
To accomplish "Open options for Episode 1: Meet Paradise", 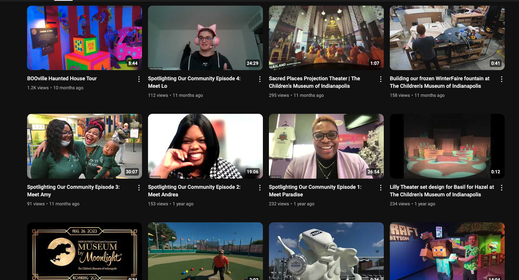I will pyautogui.click(x=381, y=188).
